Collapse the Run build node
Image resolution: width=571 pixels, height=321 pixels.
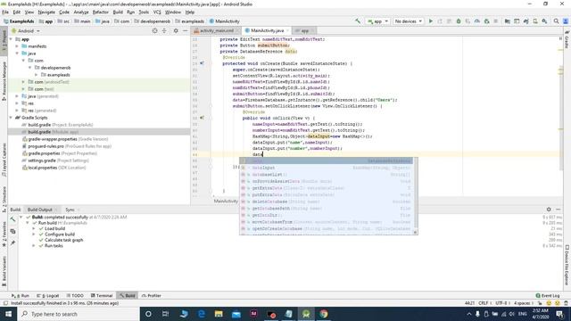(x=28, y=223)
